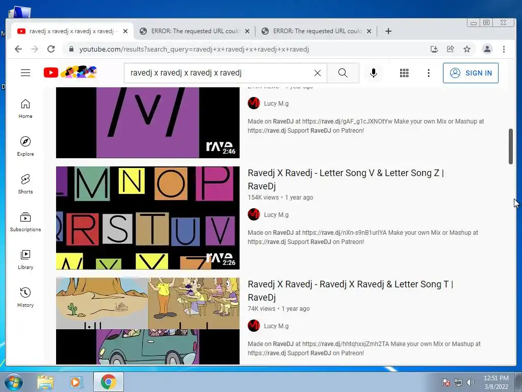
Task: Bookmark this page with star
Action: tap(467, 50)
